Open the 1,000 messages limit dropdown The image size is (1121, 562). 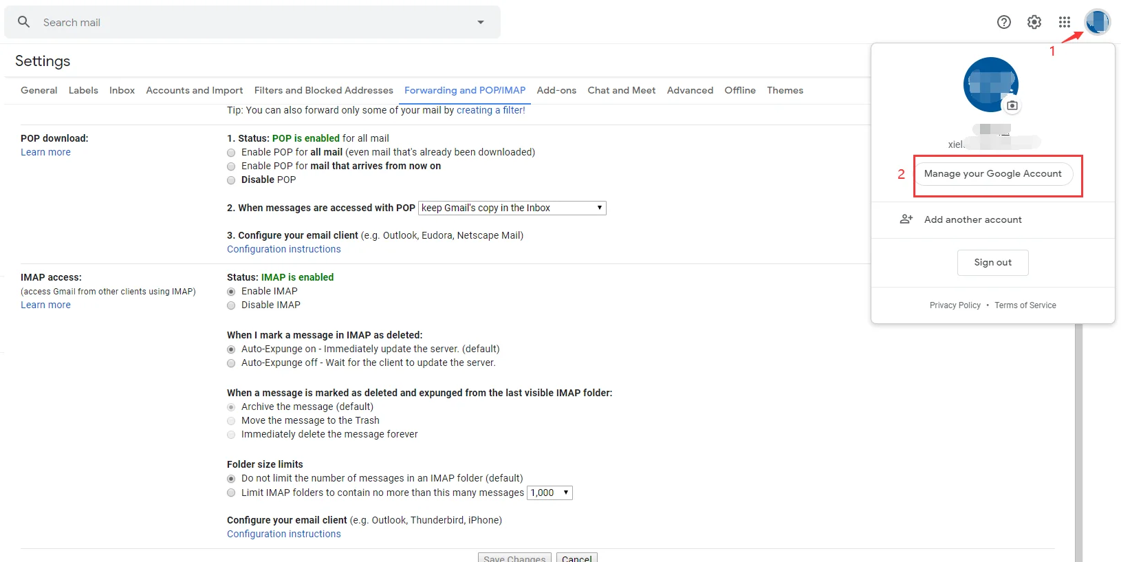pyautogui.click(x=549, y=493)
